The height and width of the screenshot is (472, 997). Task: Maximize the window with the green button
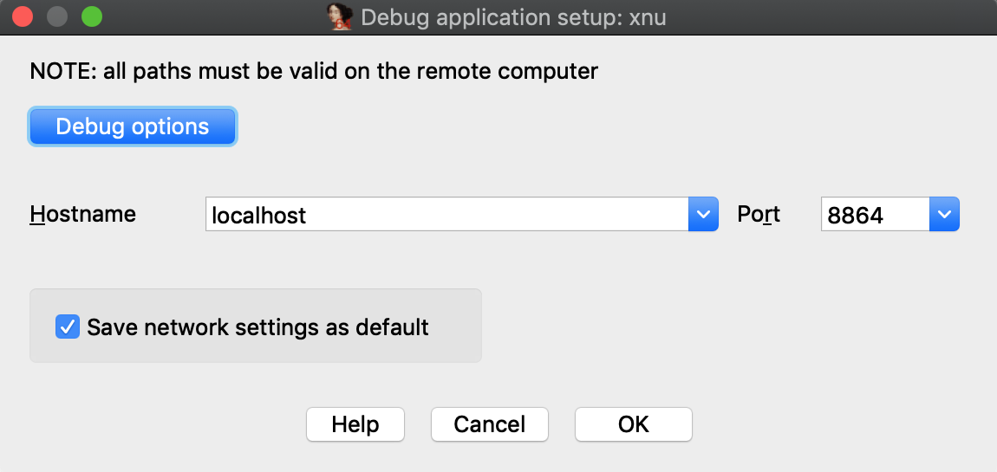click(x=91, y=16)
